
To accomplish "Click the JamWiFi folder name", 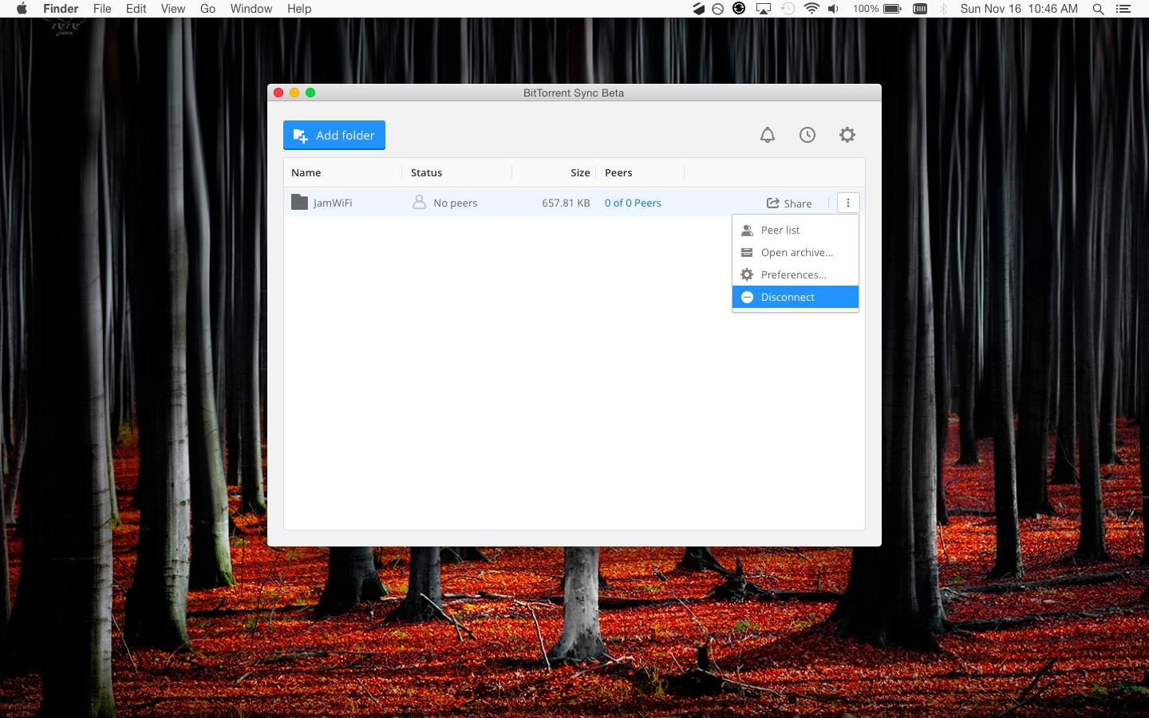I will 333,203.
